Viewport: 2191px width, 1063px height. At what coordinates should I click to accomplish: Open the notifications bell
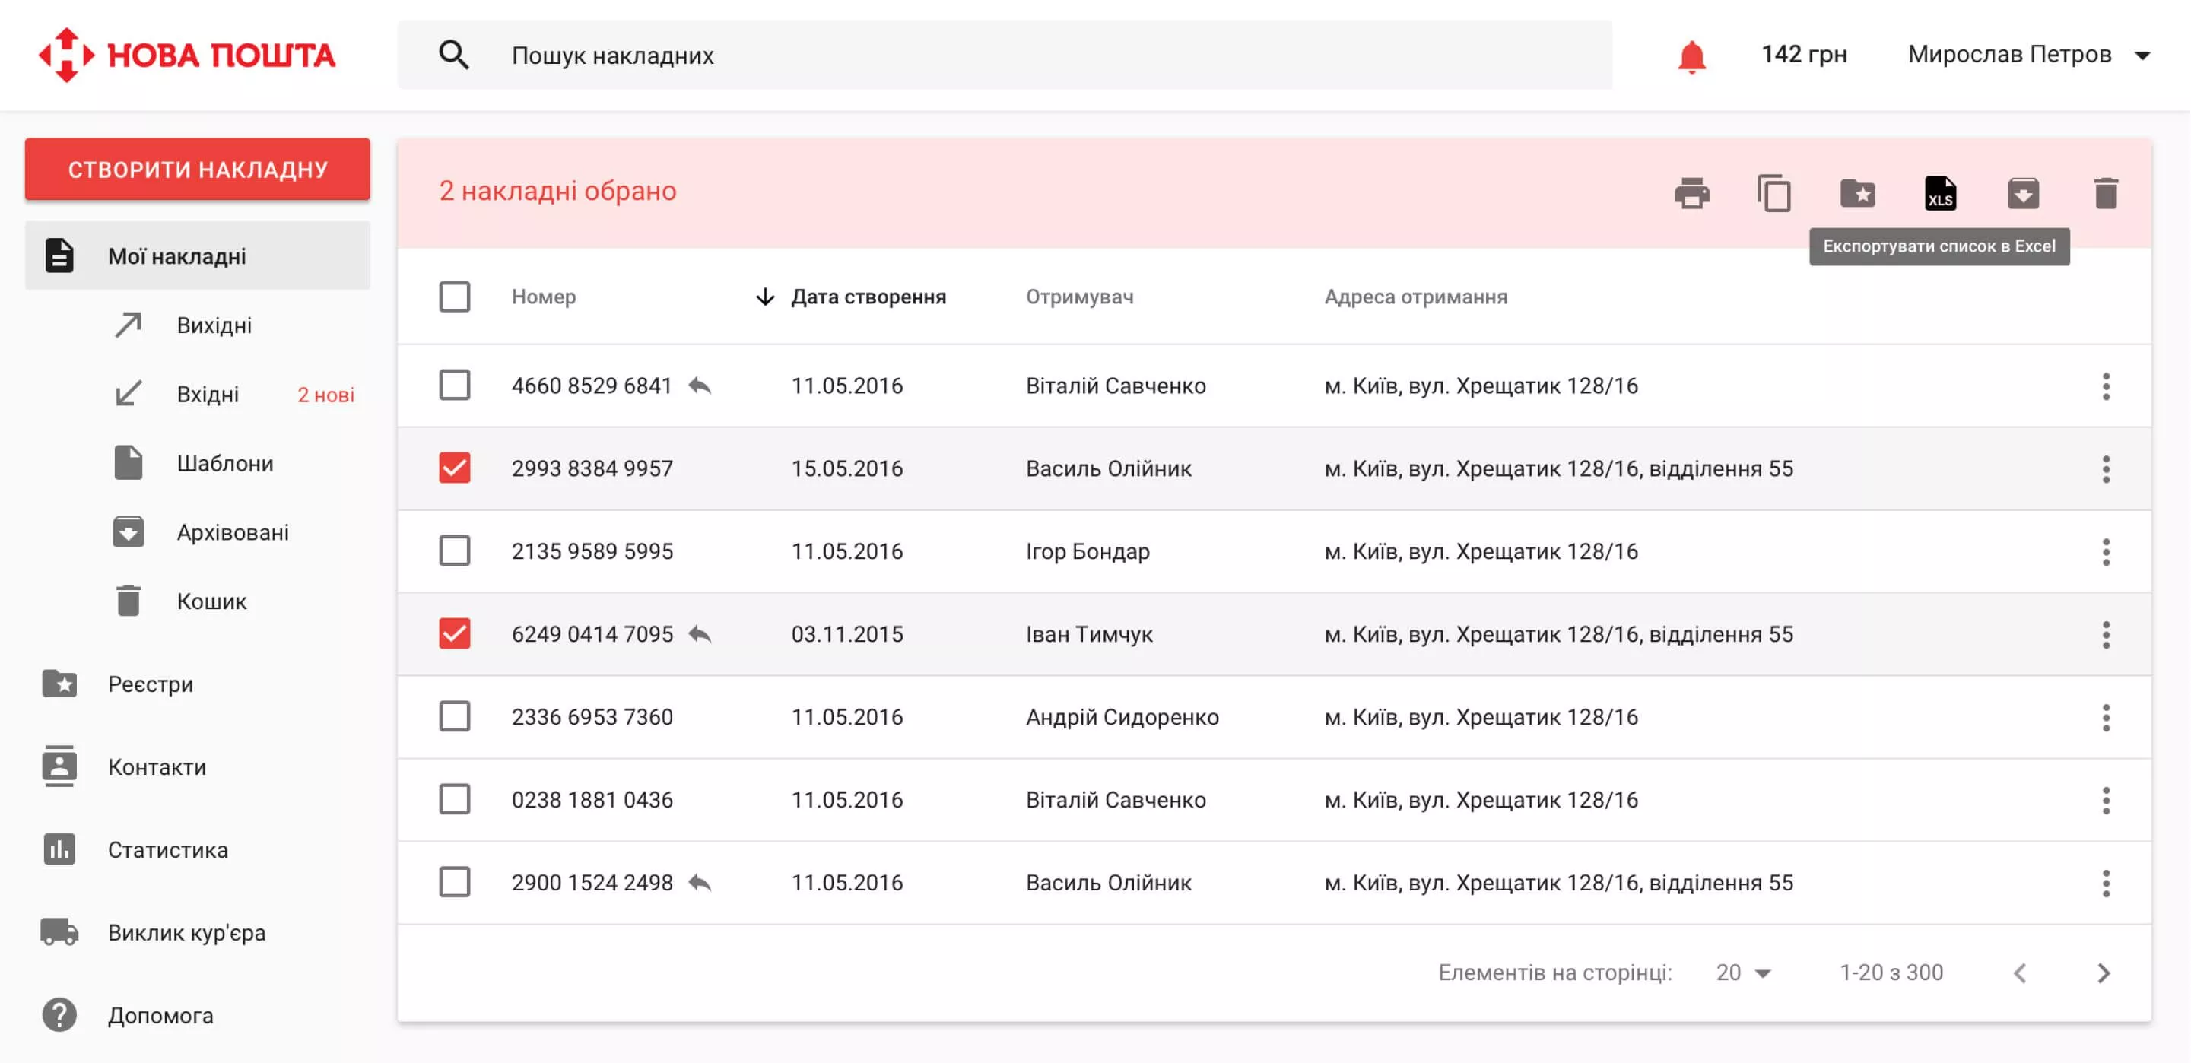click(1691, 56)
